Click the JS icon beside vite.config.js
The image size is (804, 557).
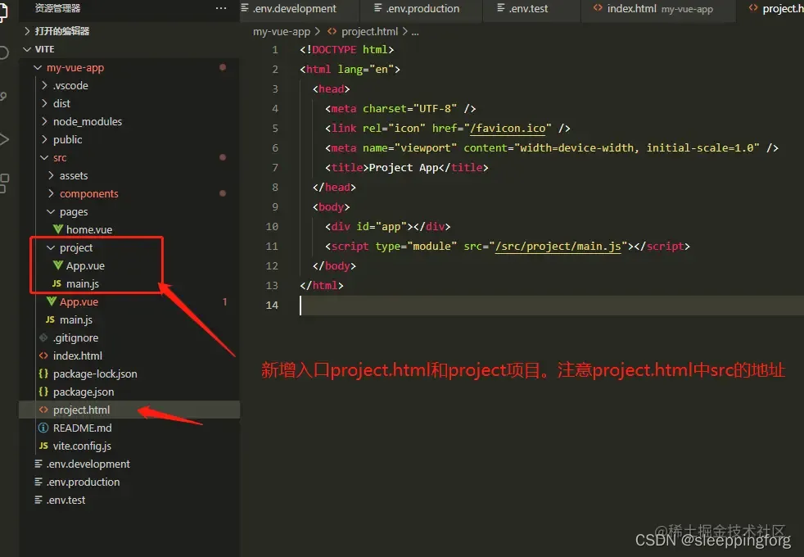(x=43, y=446)
